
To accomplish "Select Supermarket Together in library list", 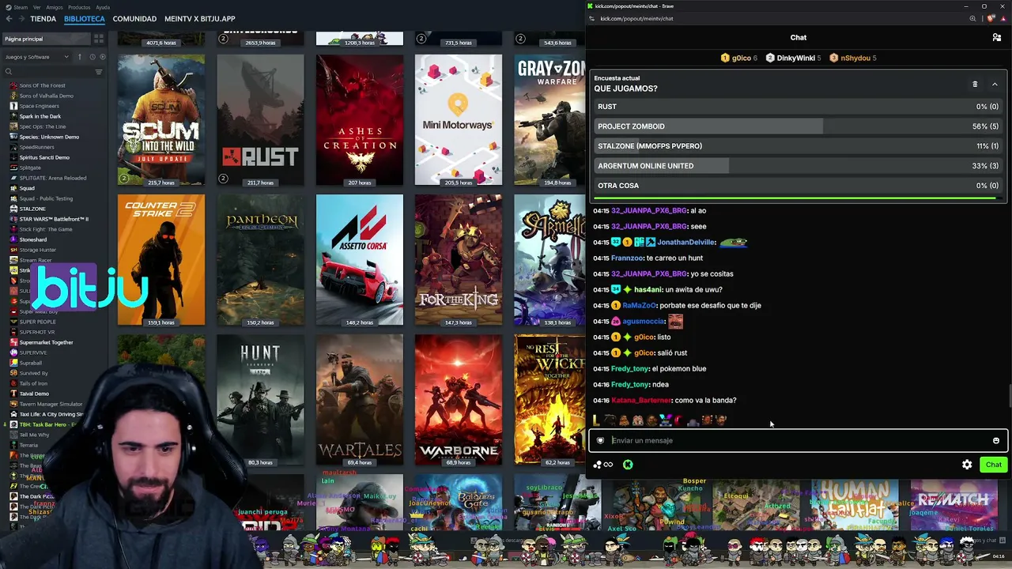I will (x=46, y=342).
